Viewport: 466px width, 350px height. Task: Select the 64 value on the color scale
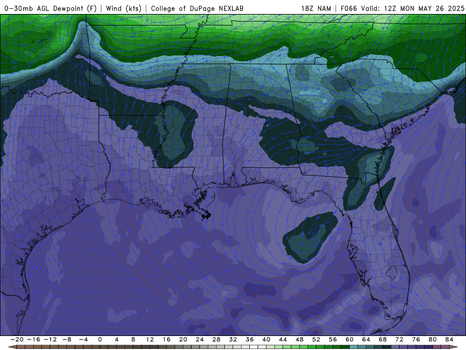click(366, 339)
